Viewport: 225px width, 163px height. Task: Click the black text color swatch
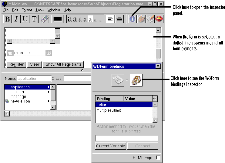58,19
